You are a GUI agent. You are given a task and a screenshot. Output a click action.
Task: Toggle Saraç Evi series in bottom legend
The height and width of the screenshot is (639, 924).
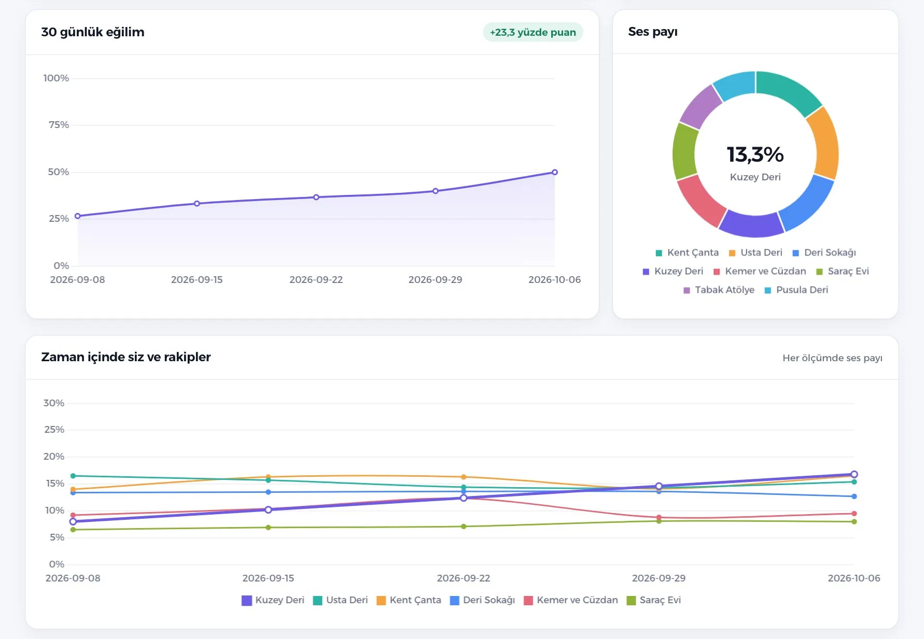pyautogui.click(x=654, y=600)
